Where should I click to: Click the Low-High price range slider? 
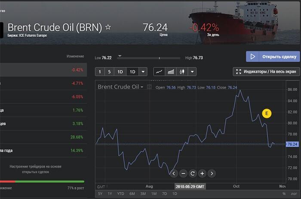148,57
